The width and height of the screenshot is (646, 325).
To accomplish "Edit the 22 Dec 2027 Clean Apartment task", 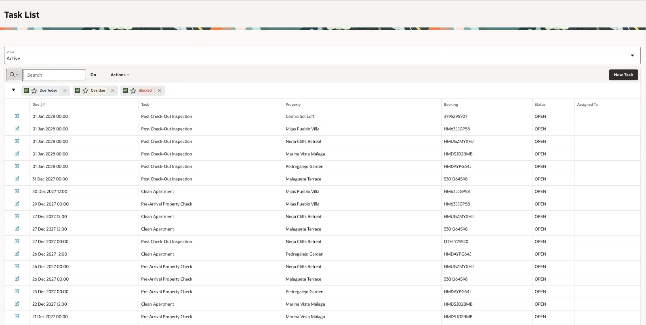I will [x=17, y=304].
